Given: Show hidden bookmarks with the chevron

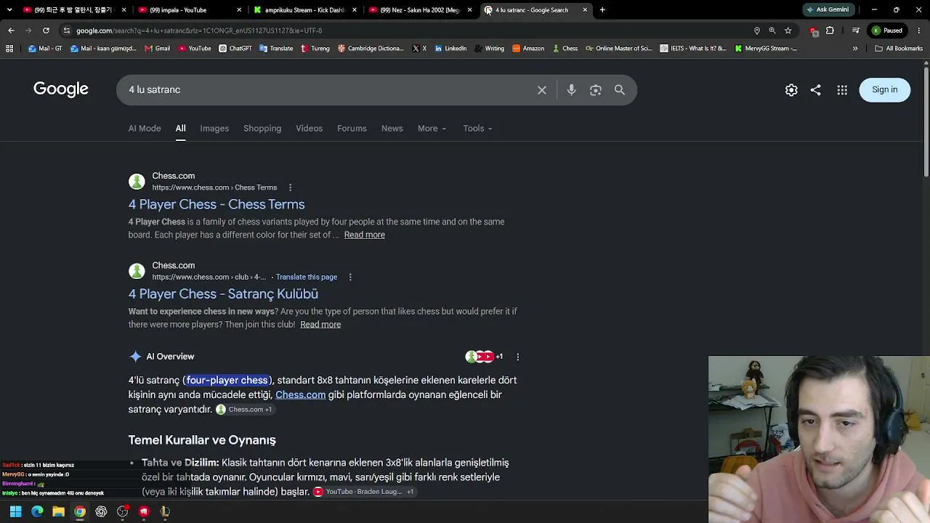Looking at the screenshot, I should point(855,49).
